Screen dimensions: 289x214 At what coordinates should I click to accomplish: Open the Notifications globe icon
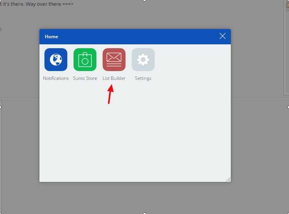click(x=56, y=60)
